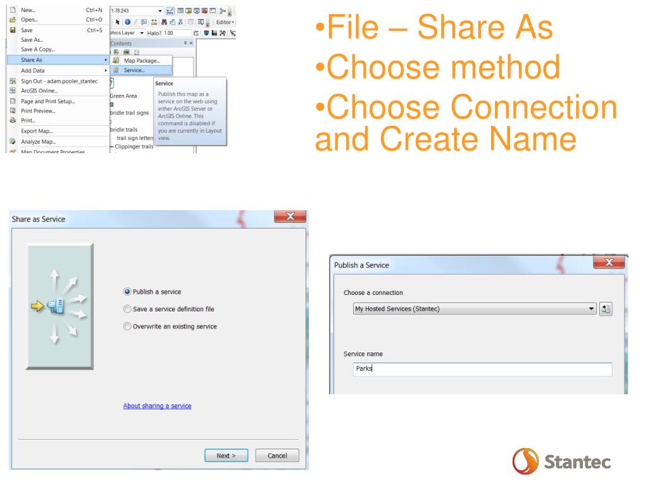Select Publish a service radio button
The width and height of the screenshot is (648, 486).
click(x=127, y=292)
